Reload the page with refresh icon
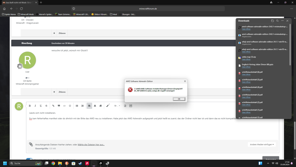 coord(22,9)
